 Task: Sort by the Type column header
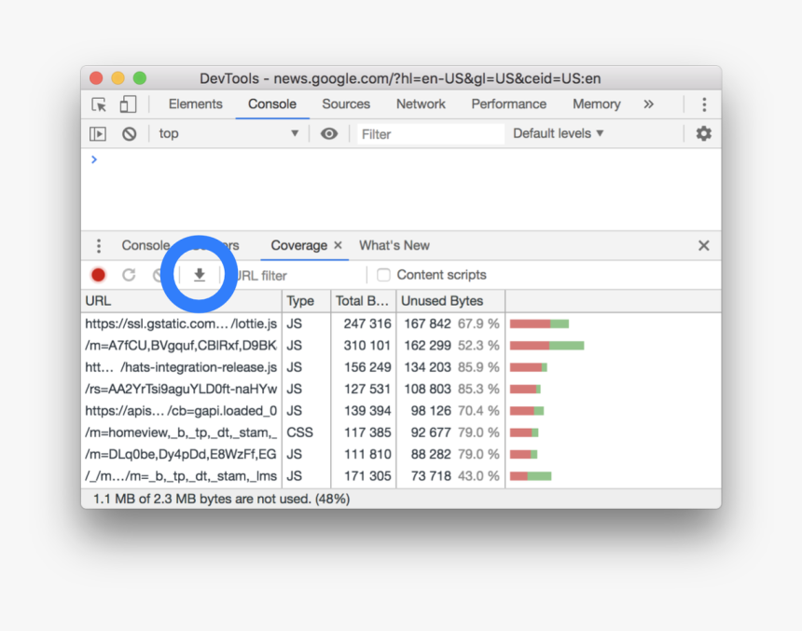pyautogui.click(x=307, y=301)
